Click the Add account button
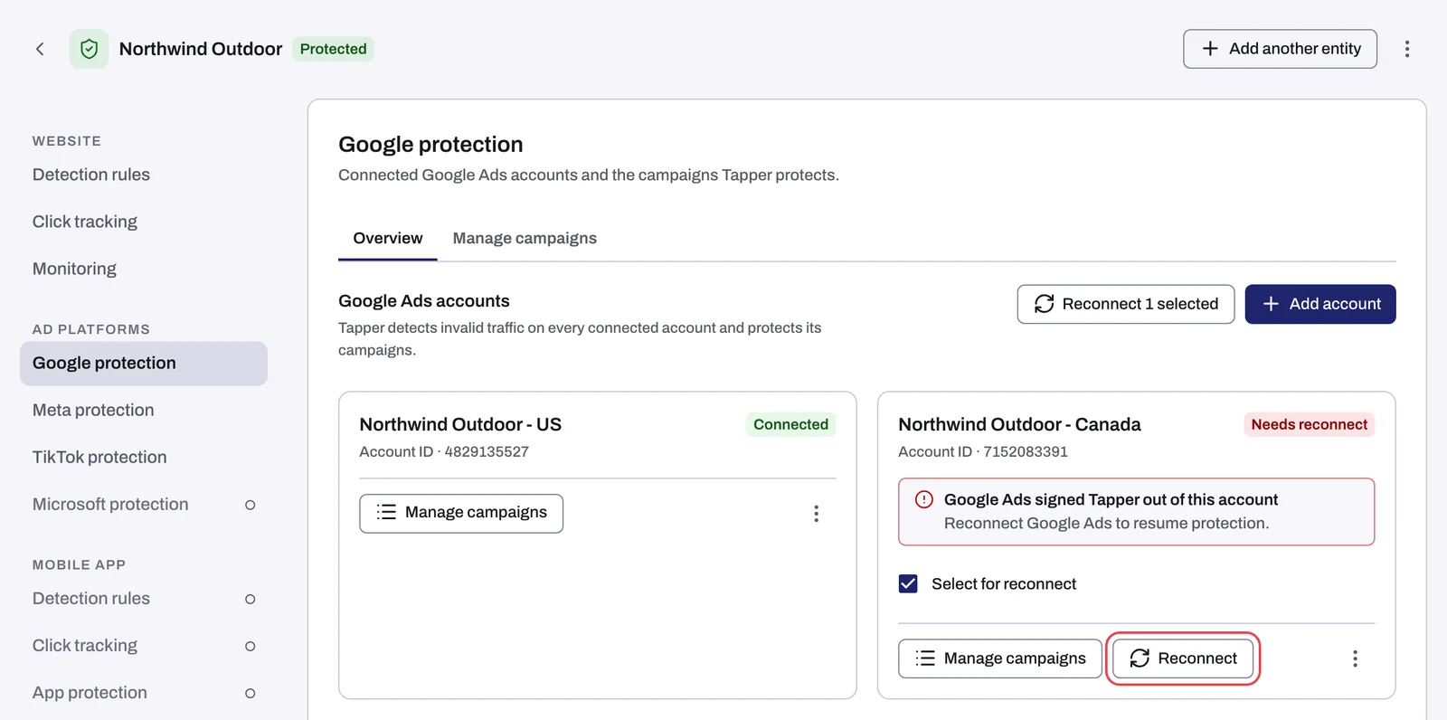Screen dimensions: 1447x720 pyautogui.click(x=1320, y=304)
